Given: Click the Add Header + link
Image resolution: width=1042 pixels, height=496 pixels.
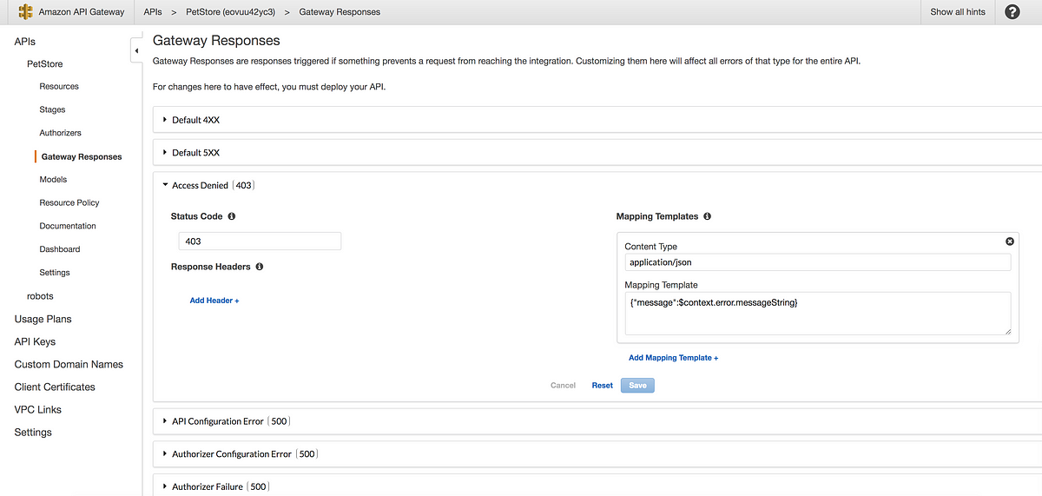Looking at the screenshot, I should [214, 301].
